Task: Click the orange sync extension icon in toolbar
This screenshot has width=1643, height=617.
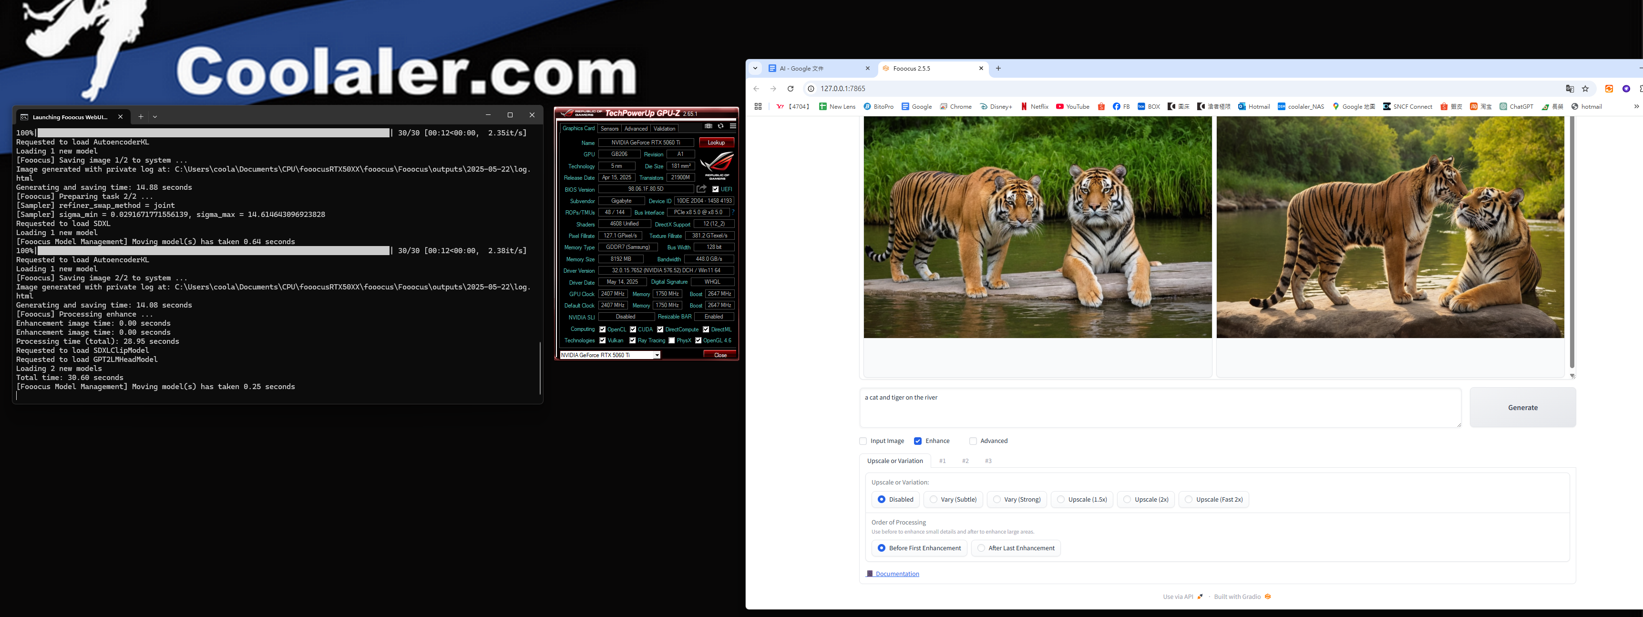Action: [1609, 89]
